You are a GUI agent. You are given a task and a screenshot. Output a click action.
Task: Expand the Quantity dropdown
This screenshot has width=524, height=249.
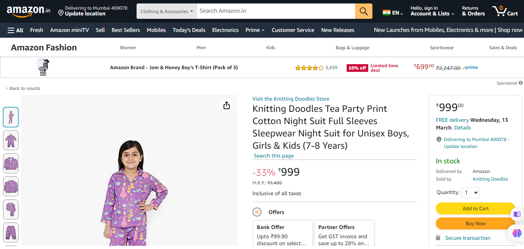[x=471, y=193]
